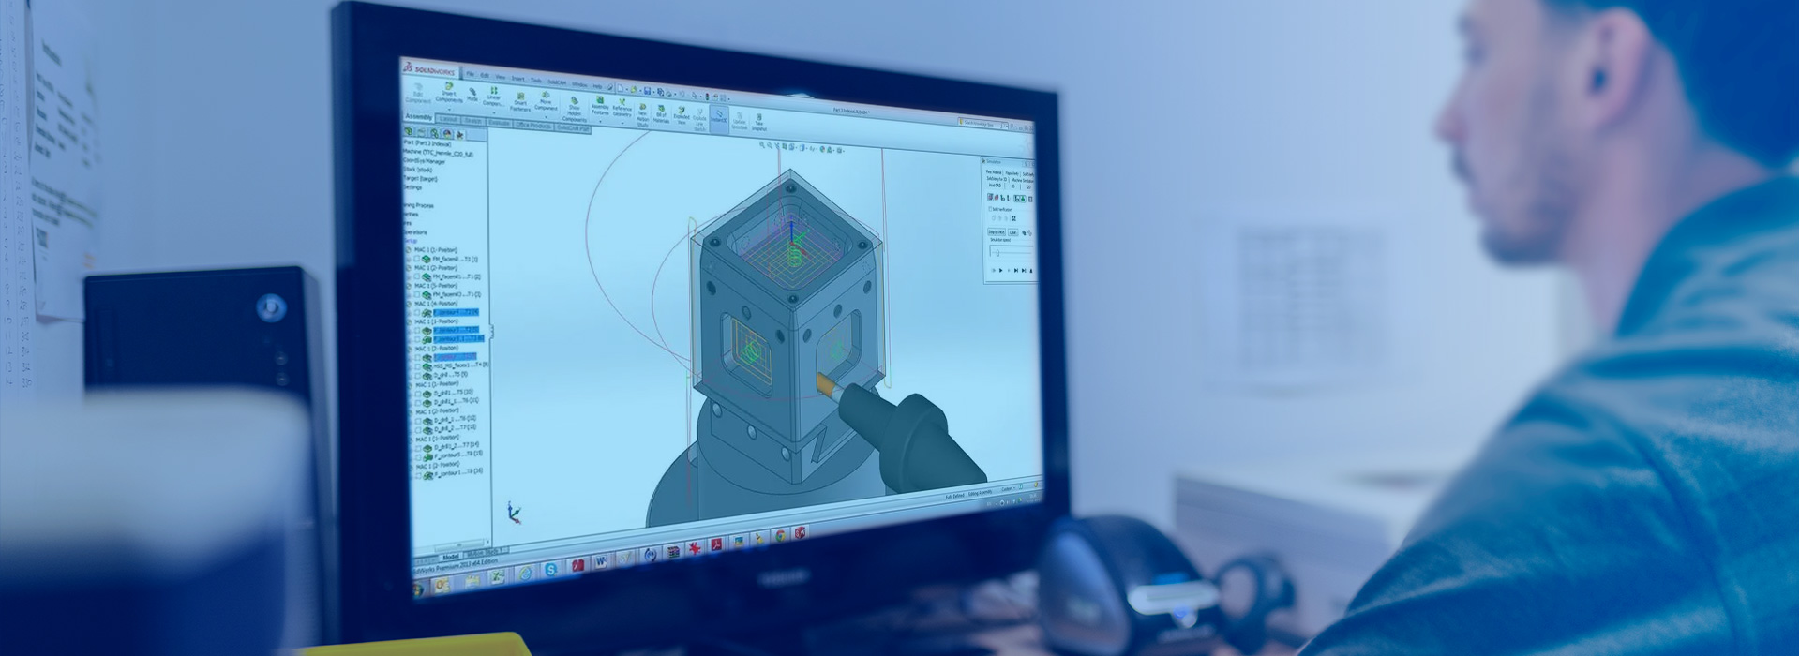Switch to the SolidCAM Part tab
Screen dimensions: 1800x656
[x=573, y=128]
